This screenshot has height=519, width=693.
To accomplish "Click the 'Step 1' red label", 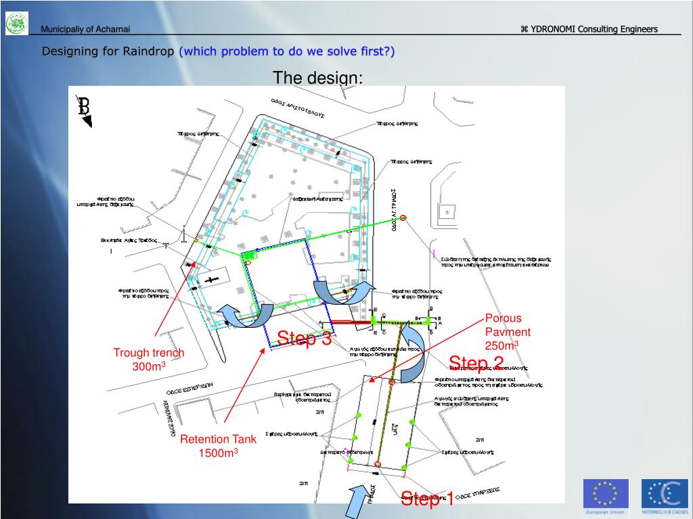I will (x=427, y=499).
